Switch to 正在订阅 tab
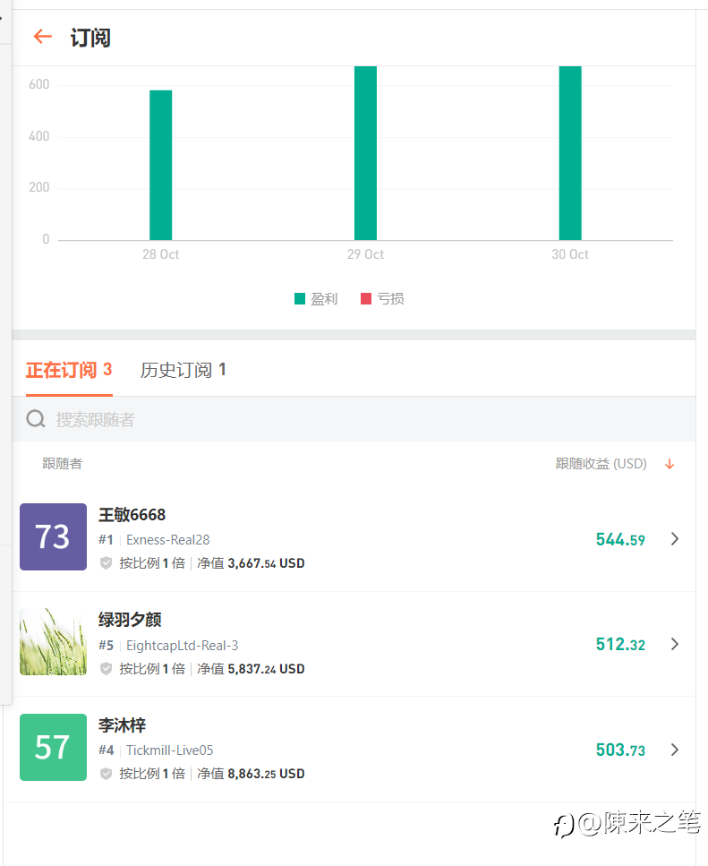The width and height of the screenshot is (708, 866). 69,370
